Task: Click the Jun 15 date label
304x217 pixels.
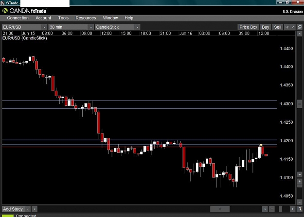Action: [x=28, y=33]
